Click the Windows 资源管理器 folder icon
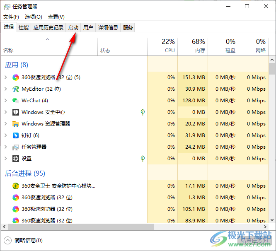 coord(16,124)
